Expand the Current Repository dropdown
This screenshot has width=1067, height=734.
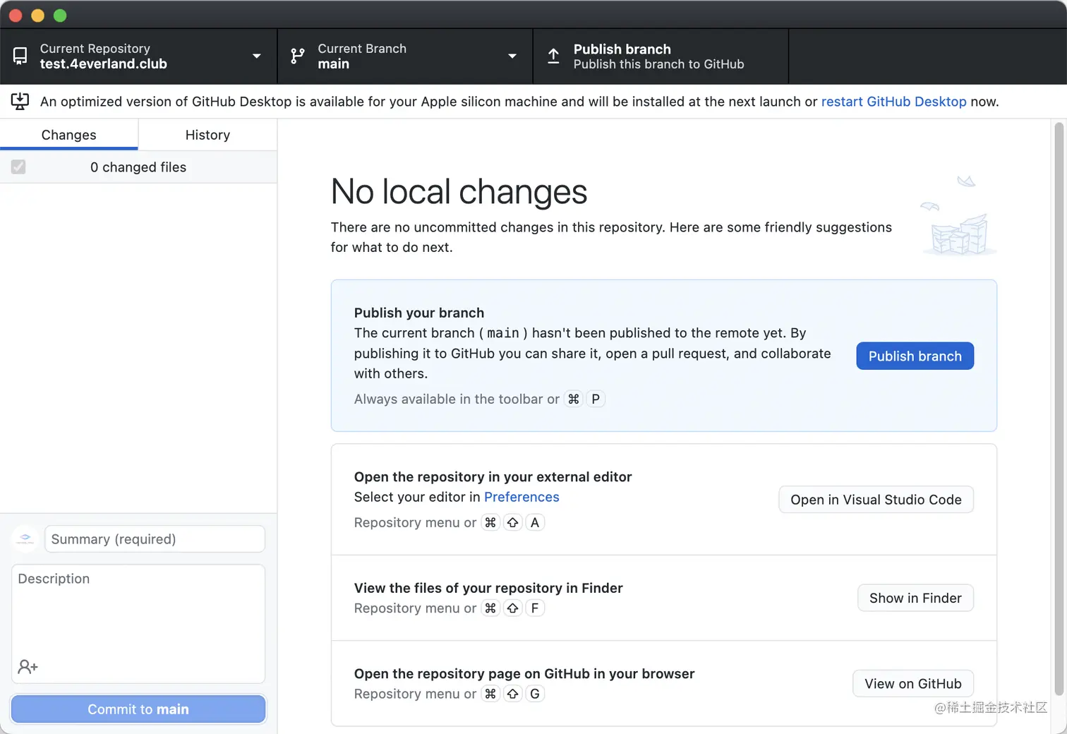tap(256, 56)
